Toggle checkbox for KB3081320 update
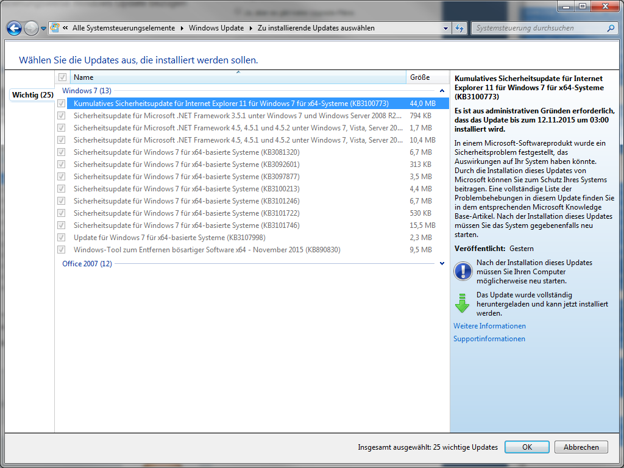 62,152
